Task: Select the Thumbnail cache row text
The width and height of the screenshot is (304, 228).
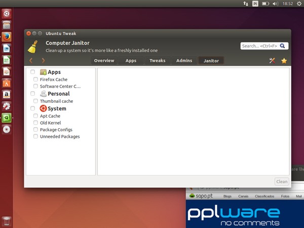Action: 56,101
